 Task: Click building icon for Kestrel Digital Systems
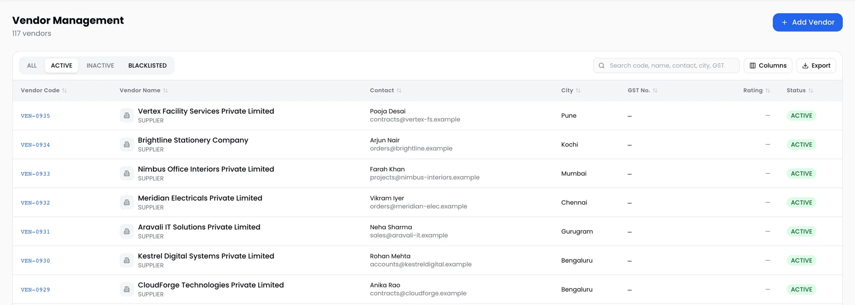[127, 260]
